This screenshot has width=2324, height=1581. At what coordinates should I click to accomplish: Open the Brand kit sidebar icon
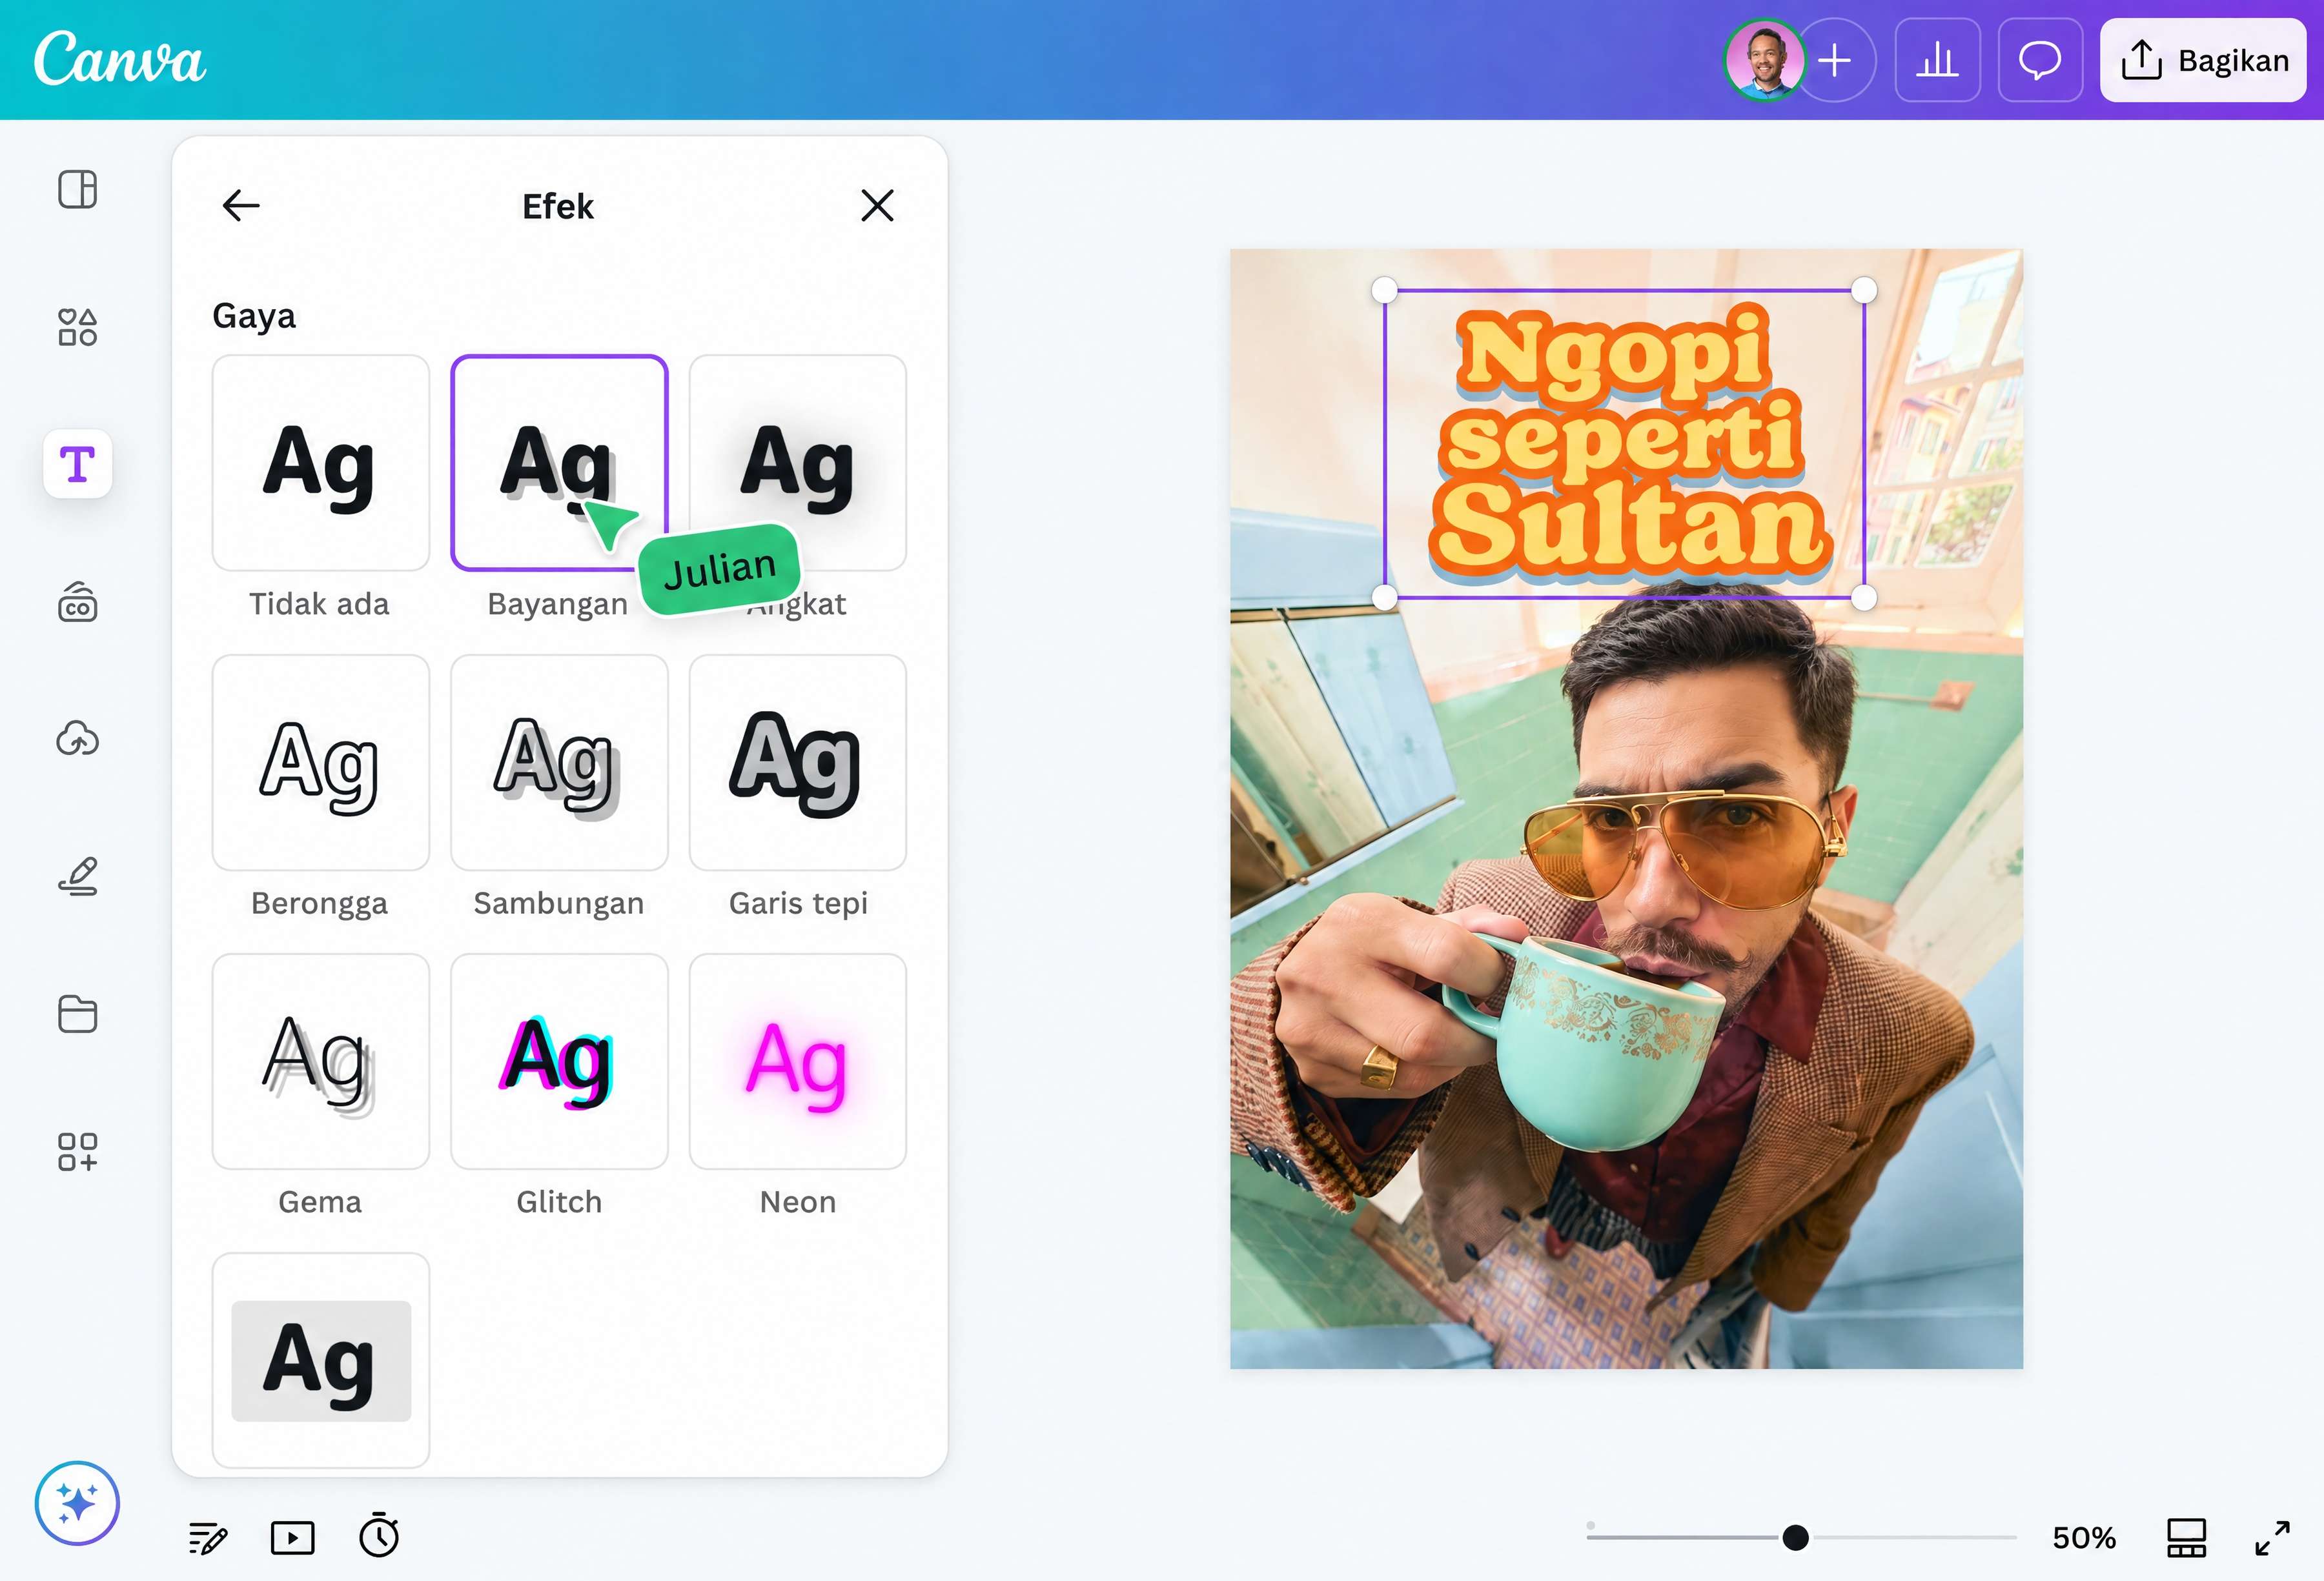tap(77, 601)
